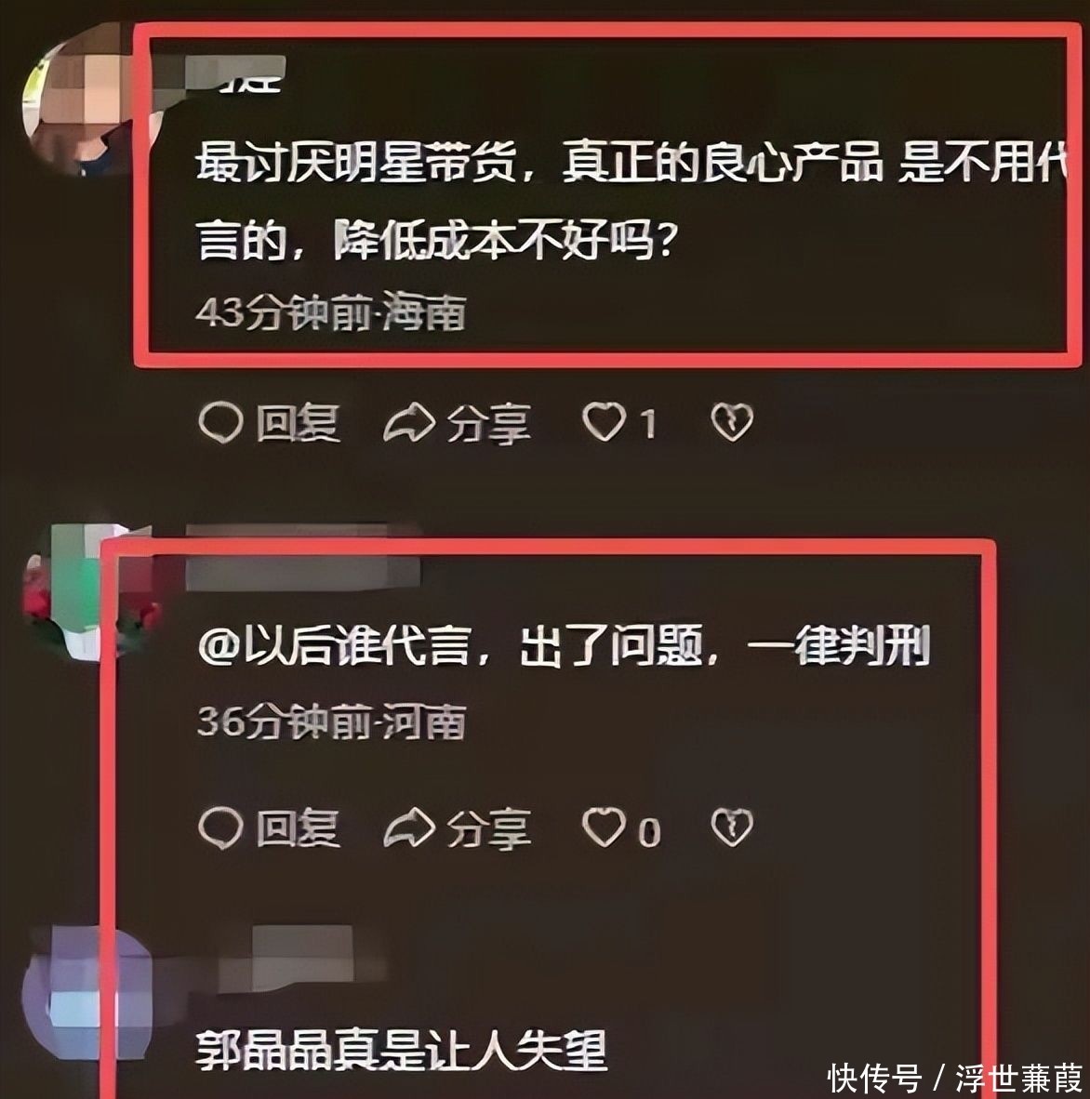Select comment text starting 最讨厌明星带货
Image resolution: width=1090 pixels, height=1099 pixels.
tap(631, 202)
